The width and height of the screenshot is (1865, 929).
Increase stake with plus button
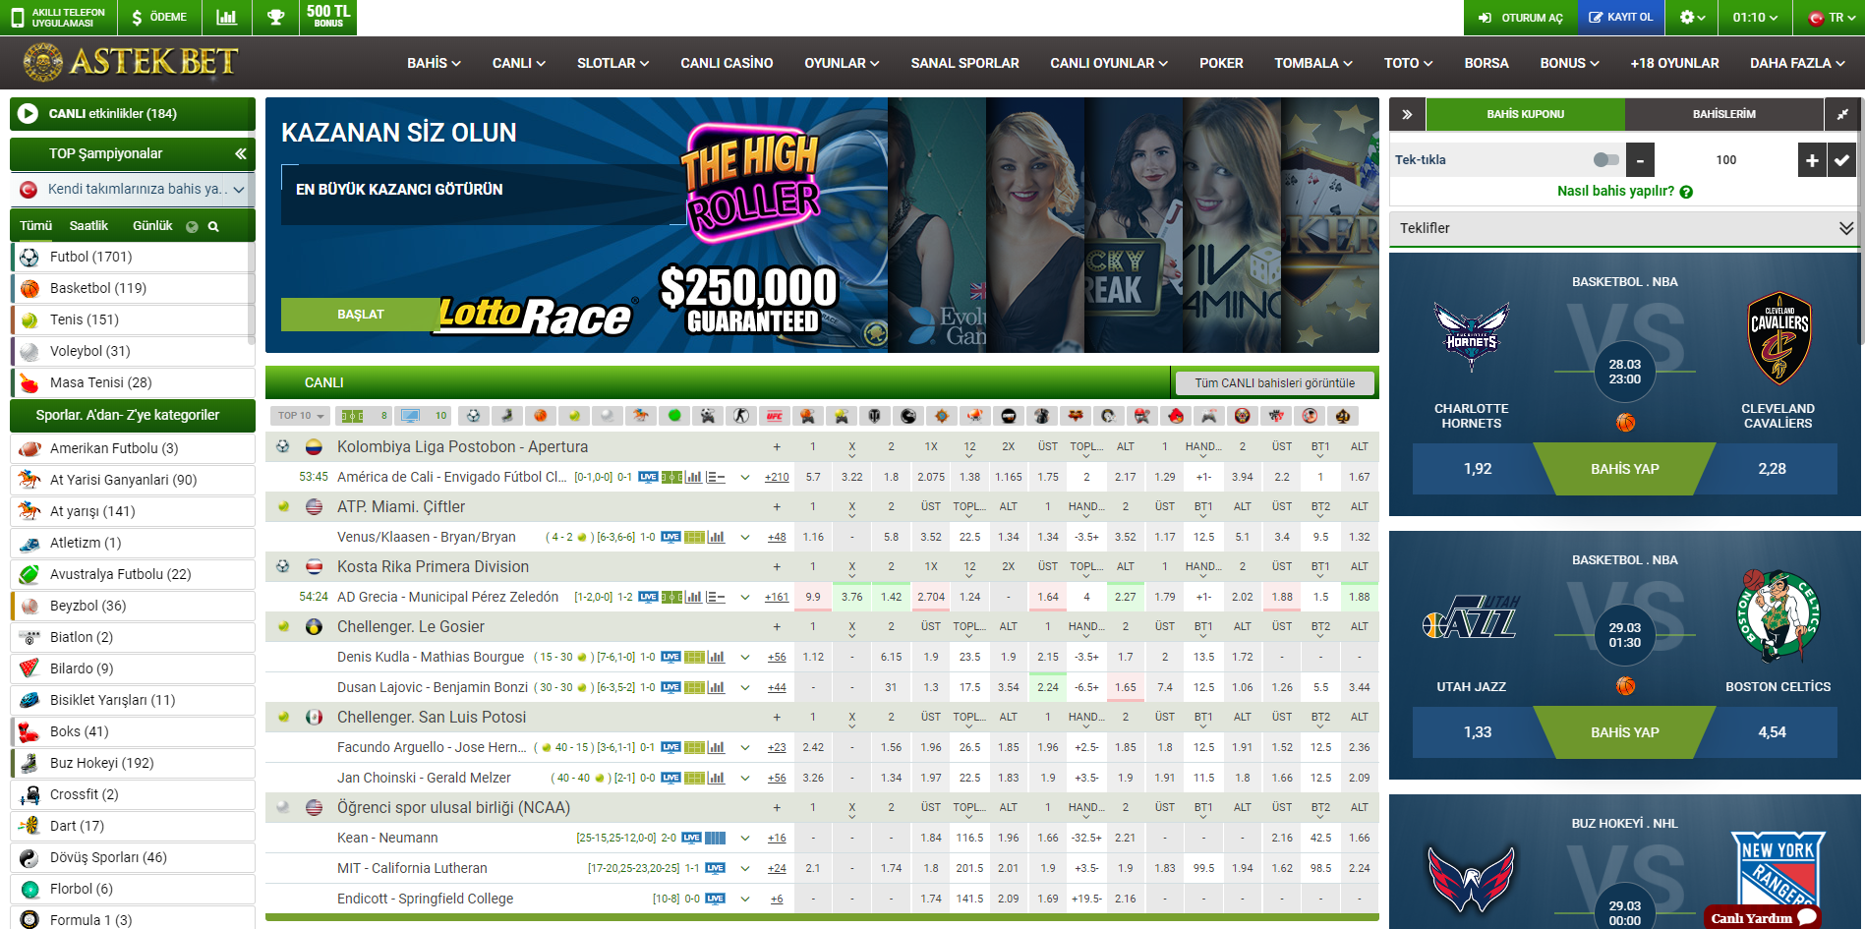(x=1812, y=160)
